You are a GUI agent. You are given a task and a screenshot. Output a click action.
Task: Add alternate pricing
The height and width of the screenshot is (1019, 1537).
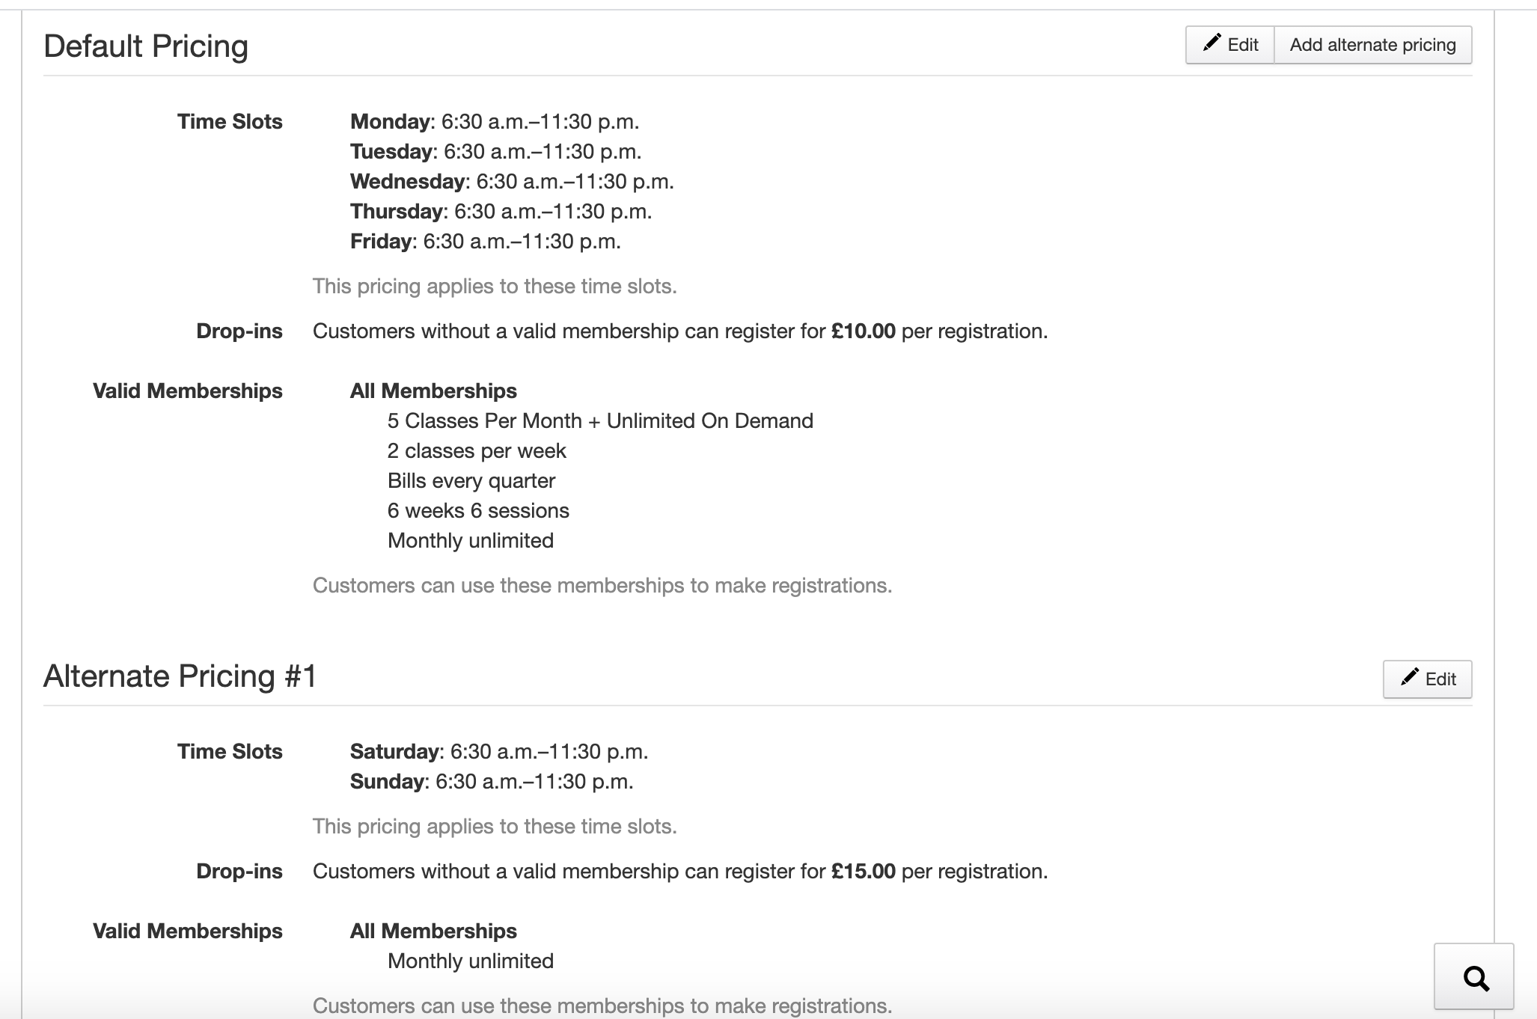(x=1372, y=45)
